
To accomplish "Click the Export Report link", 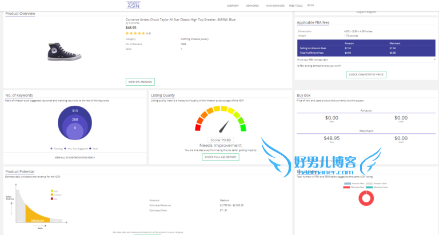I will point(366,12).
